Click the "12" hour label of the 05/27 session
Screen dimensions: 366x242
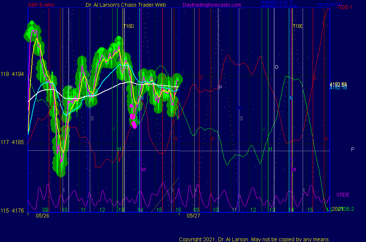[x=253, y=210]
